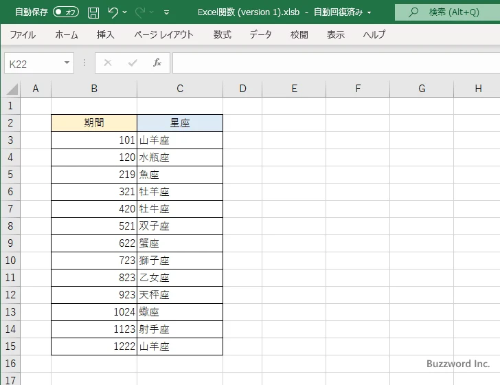Click the 期間 header cell
500x385 pixels.
click(x=94, y=123)
